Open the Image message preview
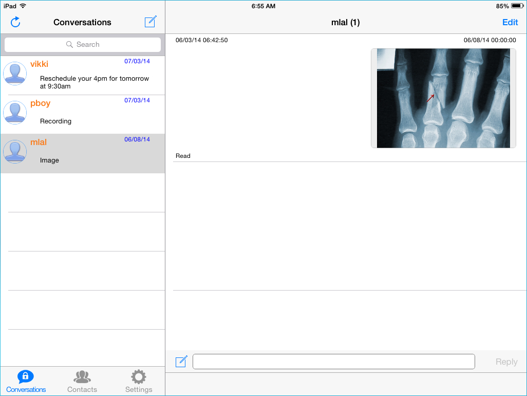The height and width of the screenshot is (396, 527). click(x=49, y=160)
